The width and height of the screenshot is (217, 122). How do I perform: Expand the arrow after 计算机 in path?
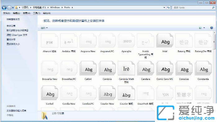(x=31, y=7)
